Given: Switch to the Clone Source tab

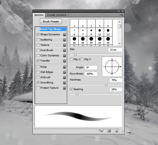Looking at the screenshot, I should point(57,15).
